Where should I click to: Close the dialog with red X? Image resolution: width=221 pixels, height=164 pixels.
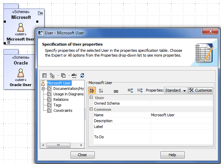(x=210, y=31)
